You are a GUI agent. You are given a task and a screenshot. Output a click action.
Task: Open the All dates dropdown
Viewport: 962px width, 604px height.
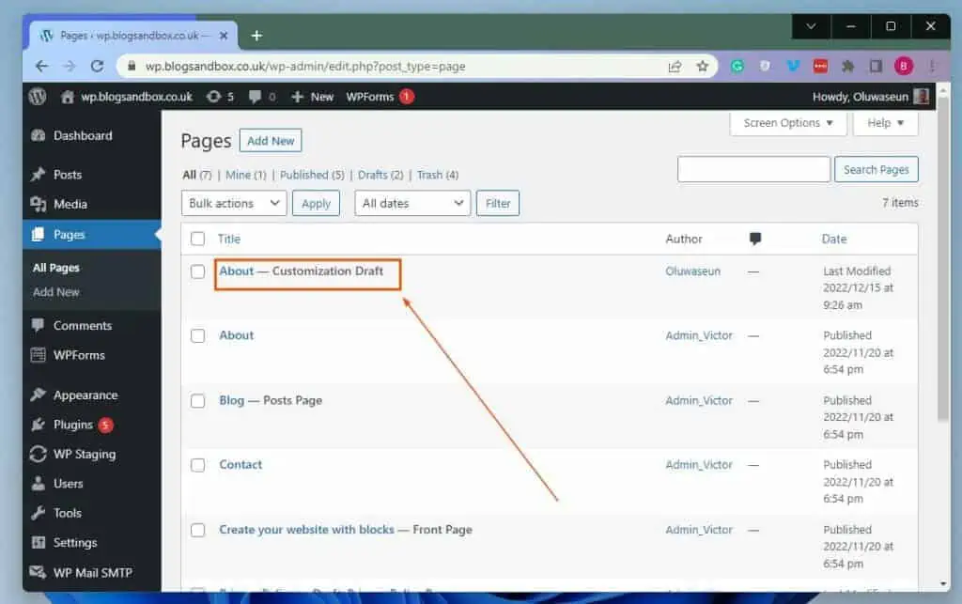coord(411,203)
